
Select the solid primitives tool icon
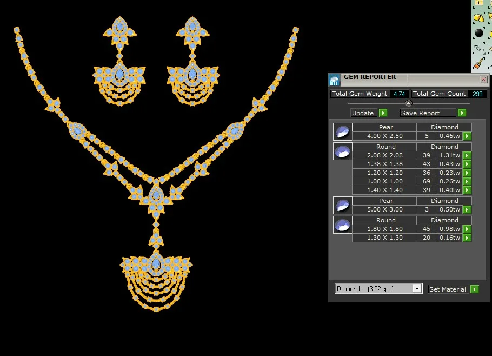478,18
